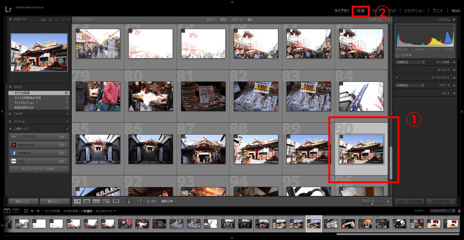Add a publish service with 公開サービス plus
Image resolution: width=464 pixels, height=240 pixels.
(68, 129)
